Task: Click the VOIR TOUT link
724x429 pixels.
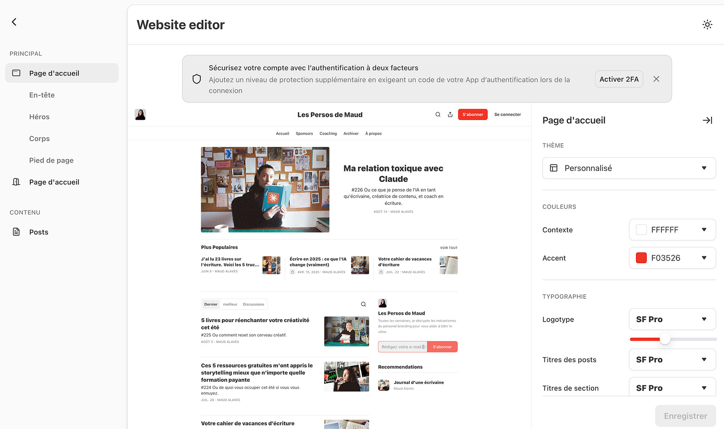Action: (449, 248)
